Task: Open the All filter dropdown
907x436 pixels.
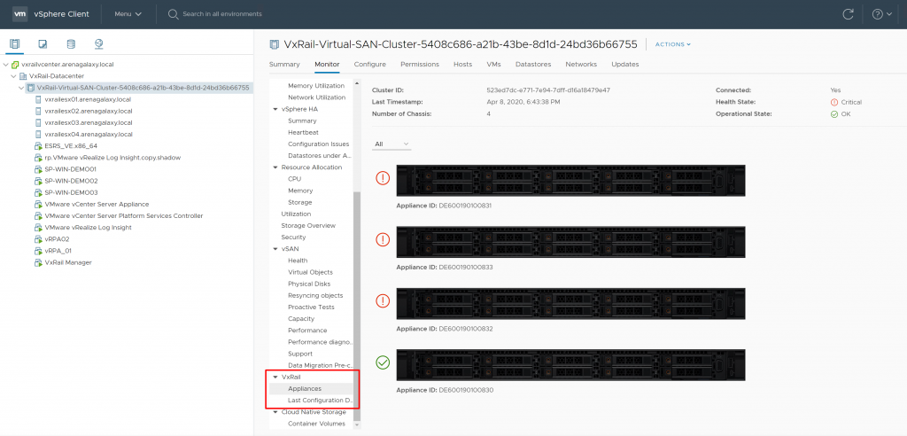Action: pyautogui.click(x=392, y=144)
